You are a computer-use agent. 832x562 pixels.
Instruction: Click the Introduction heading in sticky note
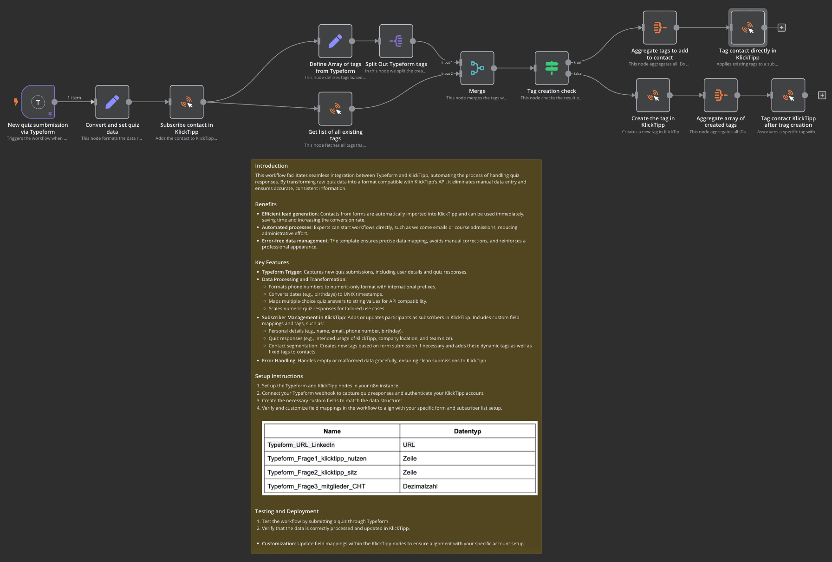pyautogui.click(x=271, y=166)
